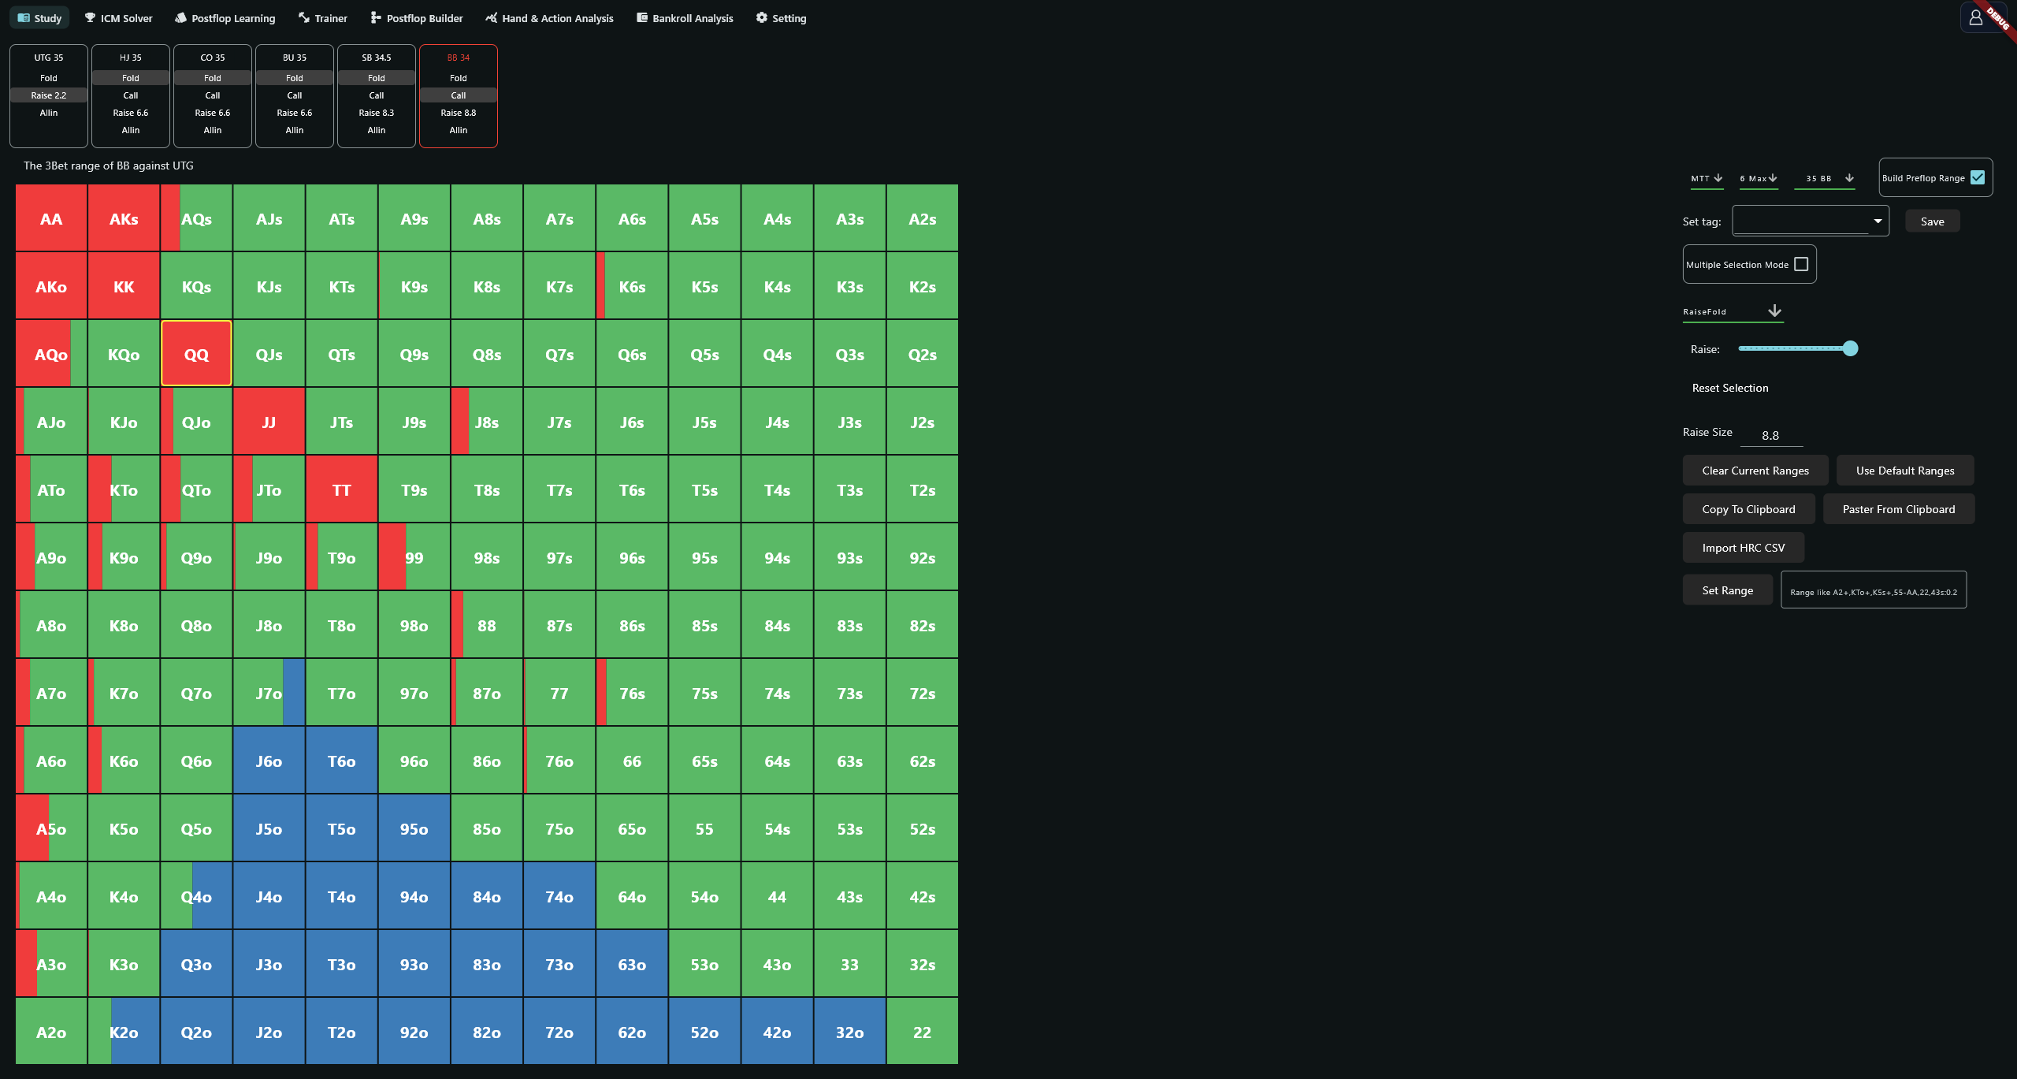The image size is (2017, 1079).
Task: Open the ICM Solver tab
Action: click(x=119, y=18)
